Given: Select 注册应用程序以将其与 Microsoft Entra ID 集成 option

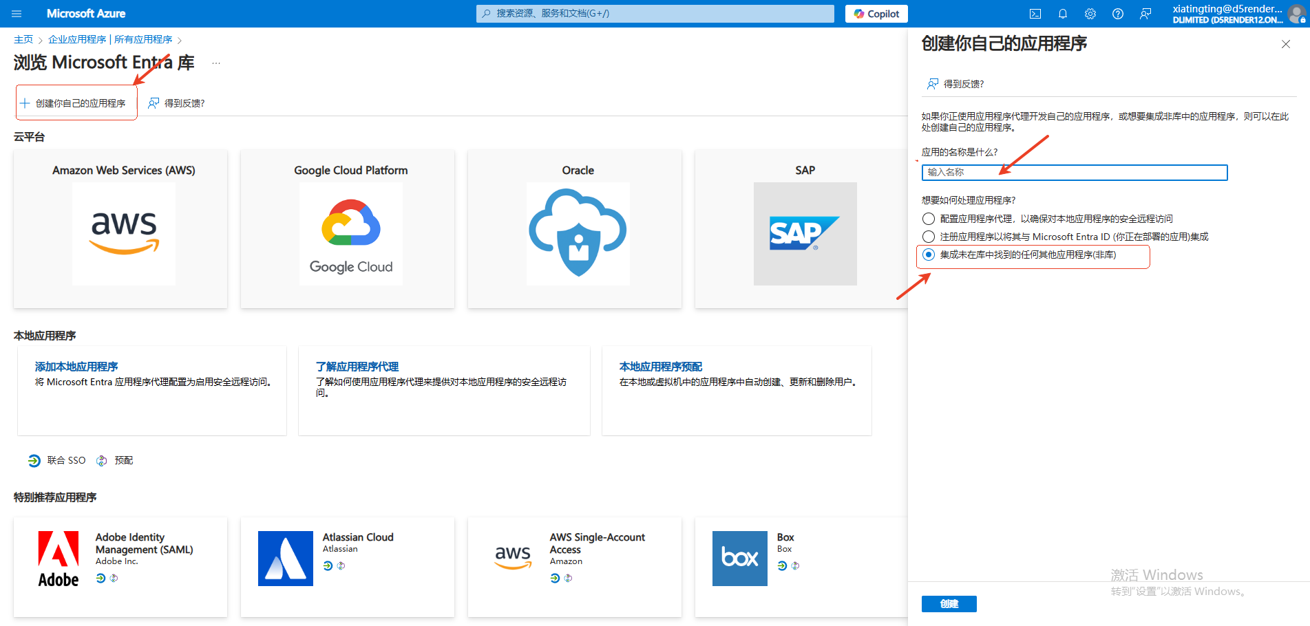Looking at the screenshot, I should coord(929,237).
